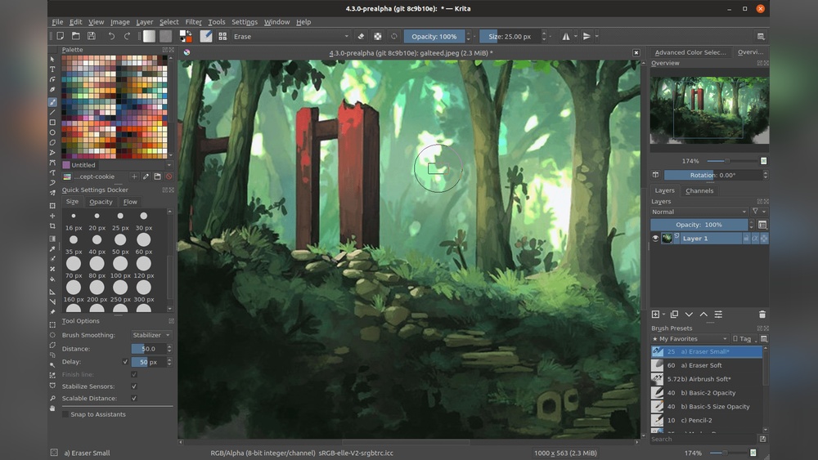Select the Zoom tool

click(x=52, y=398)
